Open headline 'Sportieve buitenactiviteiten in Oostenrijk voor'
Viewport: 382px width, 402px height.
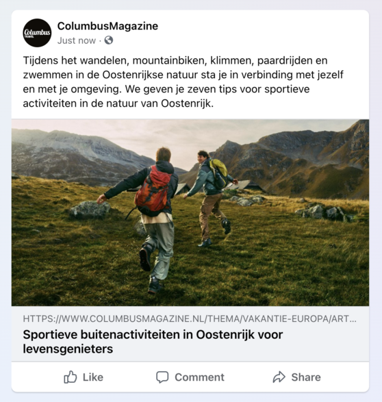click(x=153, y=335)
